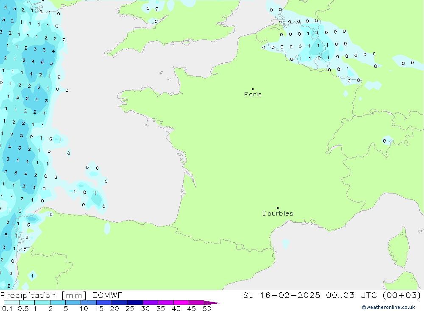Click the '35' legend scale label
The width and height of the screenshot is (424, 311).
pyautogui.click(x=161, y=308)
